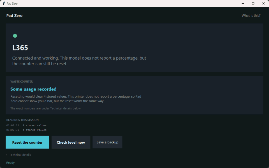Open the What is this? link
The height and width of the screenshot is (168, 269).
tap(251, 16)
